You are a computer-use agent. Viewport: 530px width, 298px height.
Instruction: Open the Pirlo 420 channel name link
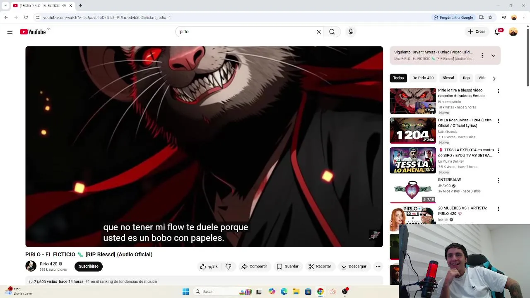[x=48, y=264]
